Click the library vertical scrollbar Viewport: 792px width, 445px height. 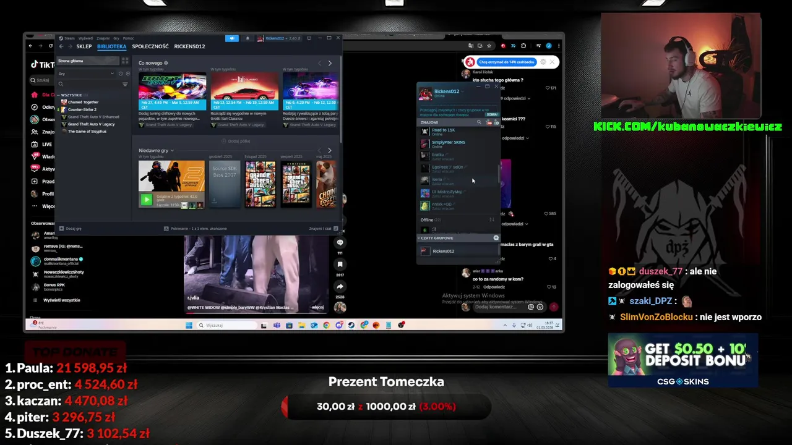[x=340, y=99]
